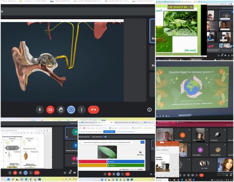Raise hand in the plant classification Meet window
Viewport: 234px width, 182px height.
click(20, 173)
